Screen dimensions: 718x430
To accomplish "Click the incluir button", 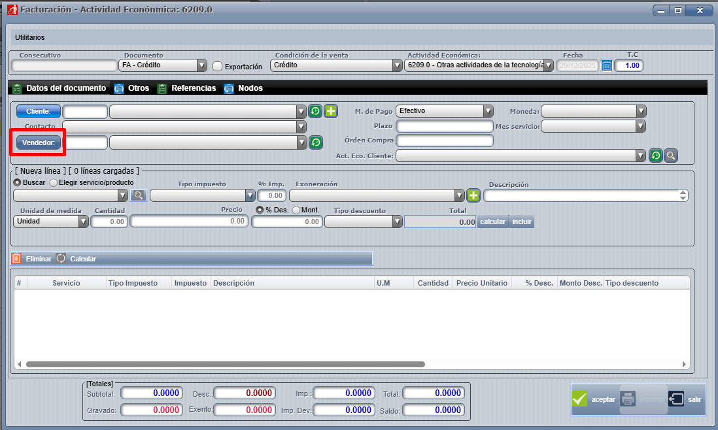I will (x=521, y=222).
